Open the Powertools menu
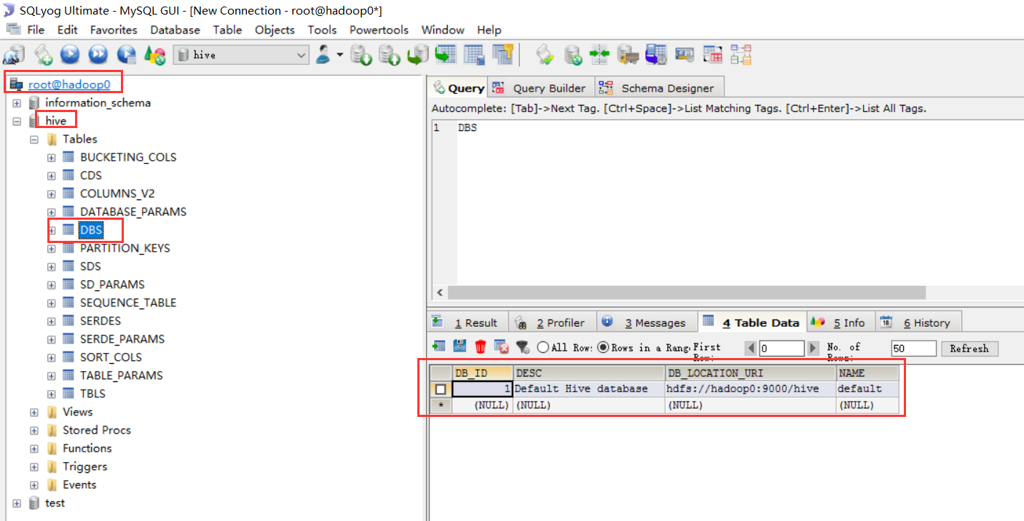This screenshot has height=521, width=1024. click(379, 30)
